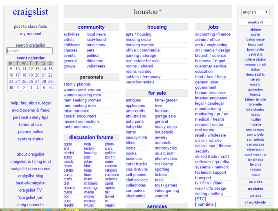Screen dimensions: 278x211
Task: Click the nearby cl heading
Action: click(255, 22)
